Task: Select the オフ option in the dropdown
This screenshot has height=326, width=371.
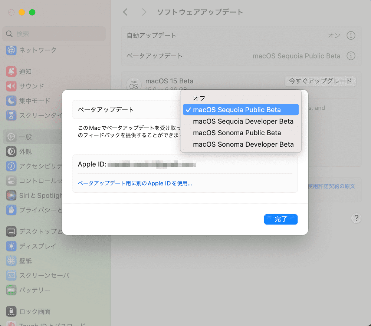Action: [241, 98]
